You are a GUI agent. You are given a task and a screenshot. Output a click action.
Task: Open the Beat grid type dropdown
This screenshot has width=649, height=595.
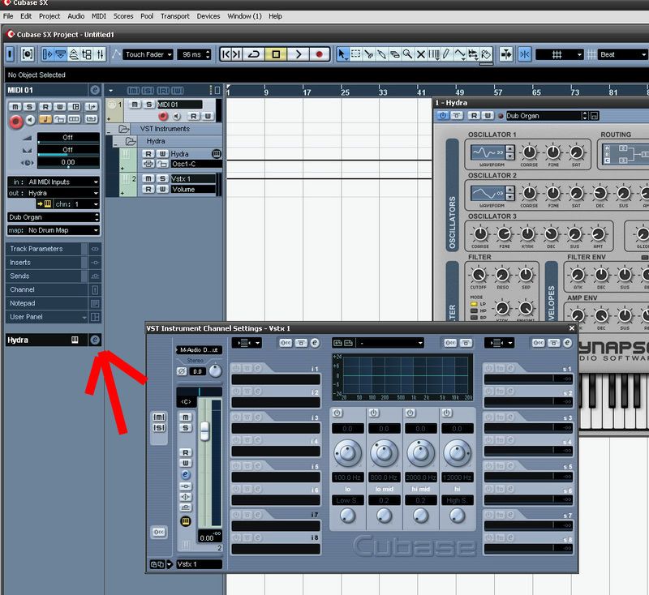[x=622, y=54]
